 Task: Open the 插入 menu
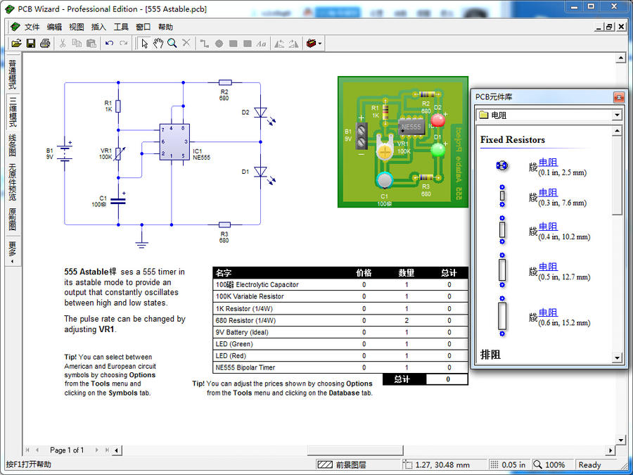coord(98,27)
